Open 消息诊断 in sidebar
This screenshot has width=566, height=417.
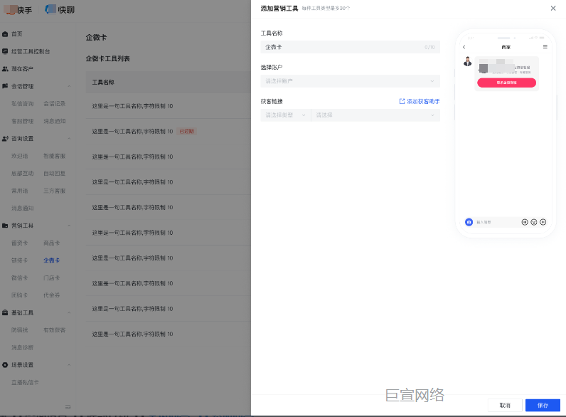pyautogui.click(x=22, y=348)
